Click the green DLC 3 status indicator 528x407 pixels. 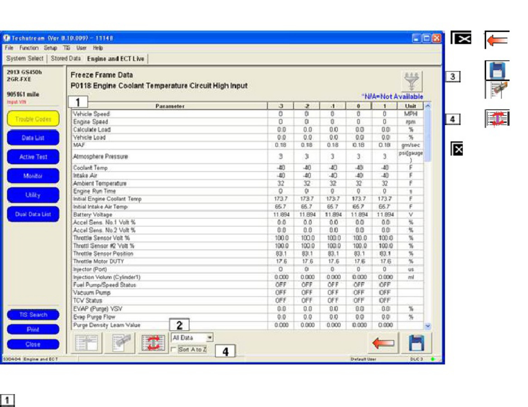(433, 359)
